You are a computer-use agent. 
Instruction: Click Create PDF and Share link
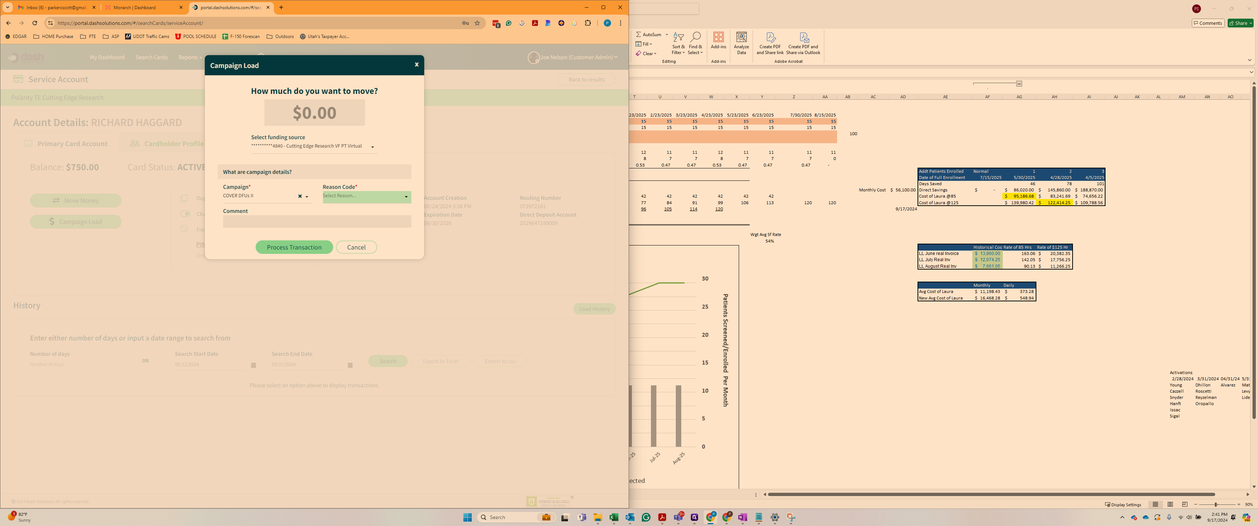[x=770, y=43]
